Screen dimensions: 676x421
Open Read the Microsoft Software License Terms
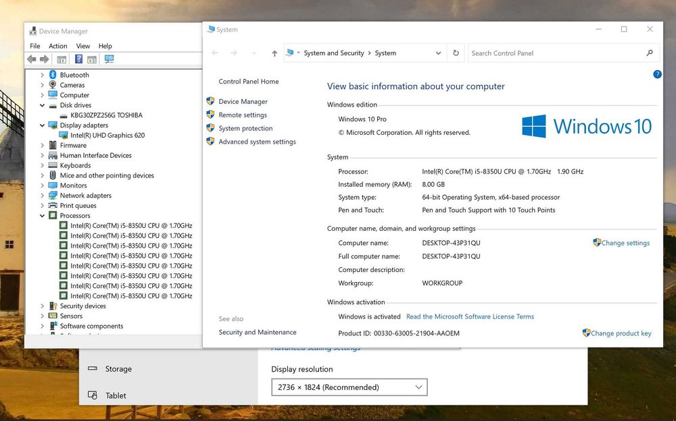[470, 316]
